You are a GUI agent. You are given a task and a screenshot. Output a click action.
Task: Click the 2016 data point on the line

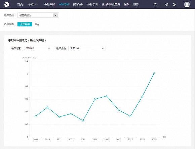[119, 110]
